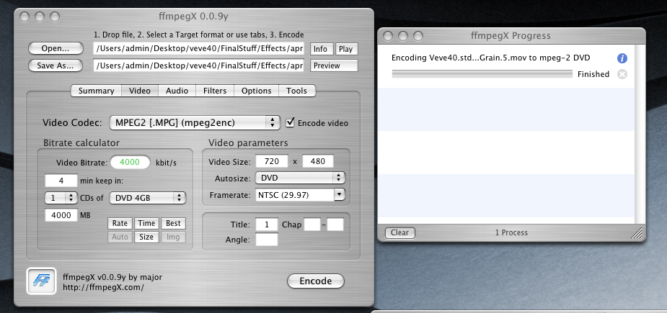Image resolution: width=667 pixels, height=313 pixels.
Task: Close the ffmpegX Progress window
Action: tap(387, 36)
